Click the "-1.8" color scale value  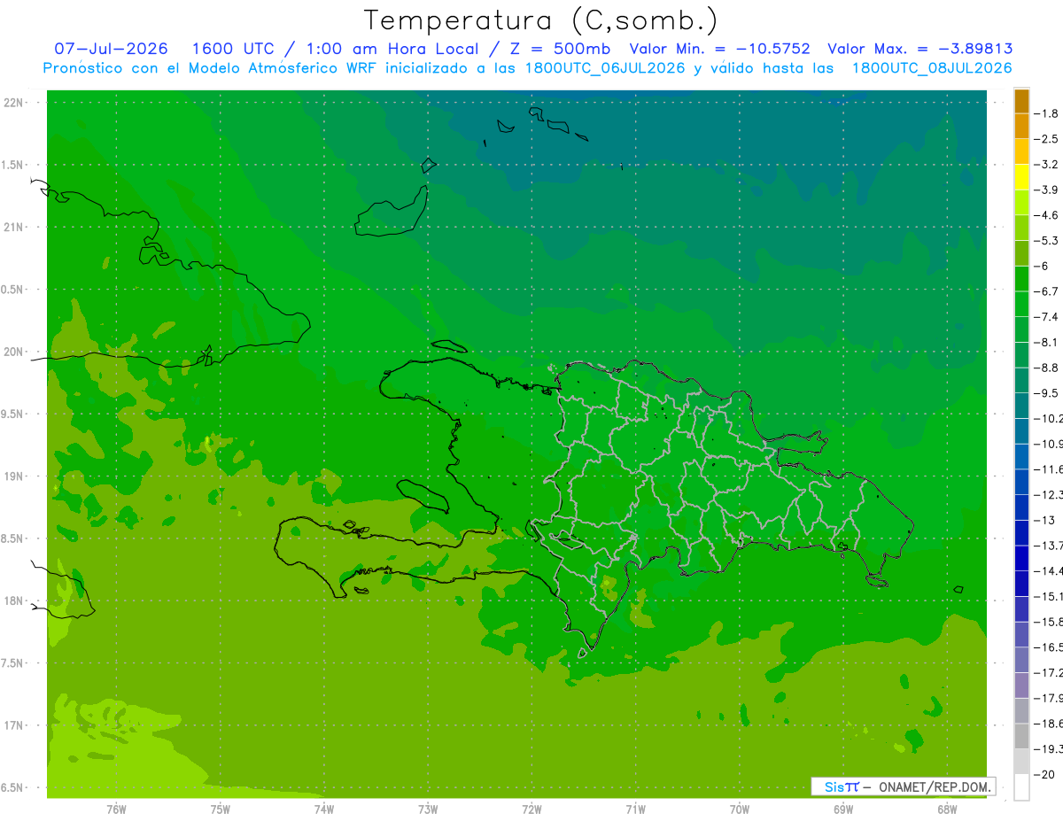1048,113
